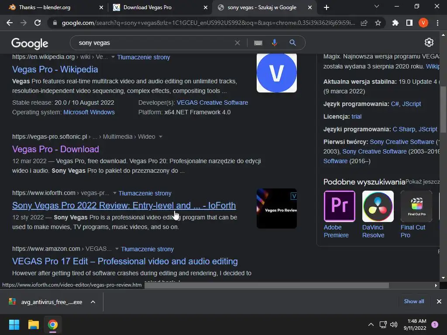
Task: Go to Google homepage via logo
Action: (30, 43)
